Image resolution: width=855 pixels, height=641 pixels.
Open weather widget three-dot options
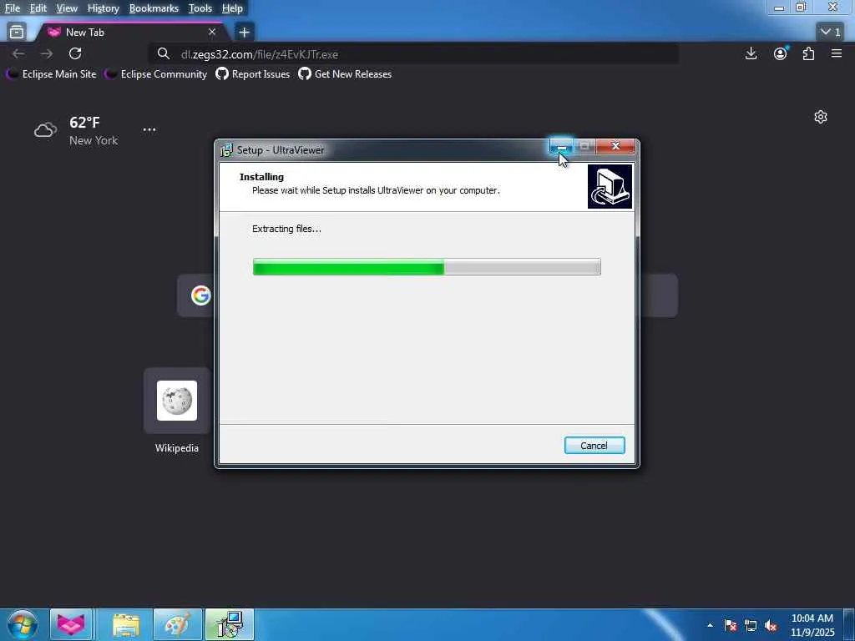[x=149, y=129]
